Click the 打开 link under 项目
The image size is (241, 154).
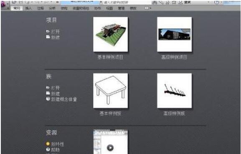(56, 31)
